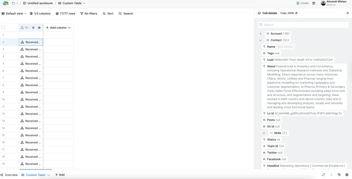352x179 pixels.
Task: Collapse the Contact node in Cell details
Action: [x=261, y=40]
